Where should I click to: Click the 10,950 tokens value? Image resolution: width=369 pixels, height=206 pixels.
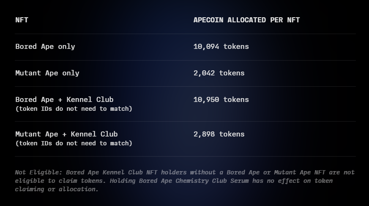221,99
